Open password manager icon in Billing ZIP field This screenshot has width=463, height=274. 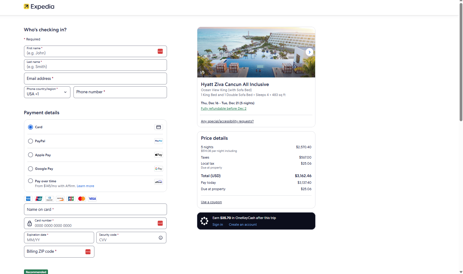click(88, 252)
